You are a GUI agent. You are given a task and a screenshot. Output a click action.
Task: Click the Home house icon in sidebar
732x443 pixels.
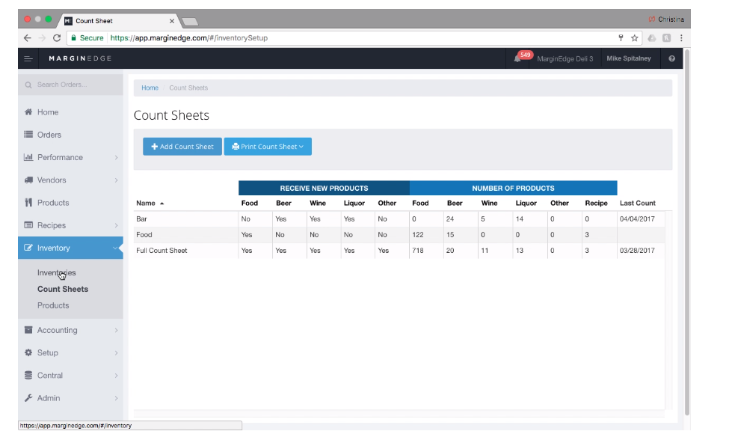(28, 112)
